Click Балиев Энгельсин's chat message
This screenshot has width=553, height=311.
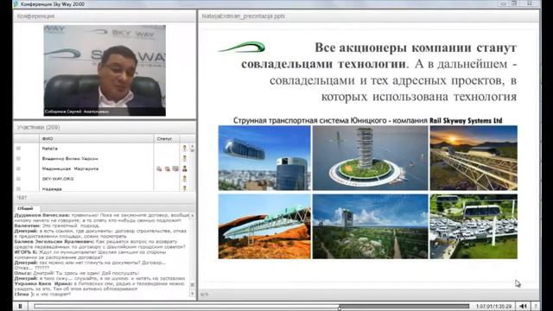pos(100,244)
